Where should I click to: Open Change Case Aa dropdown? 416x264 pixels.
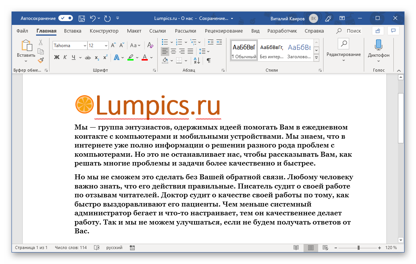[x=135, y=45]
